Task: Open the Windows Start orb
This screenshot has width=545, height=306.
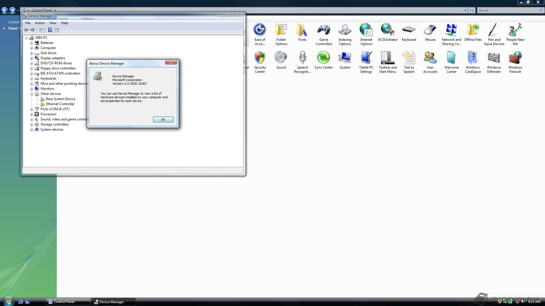Action: click(8, 301)
